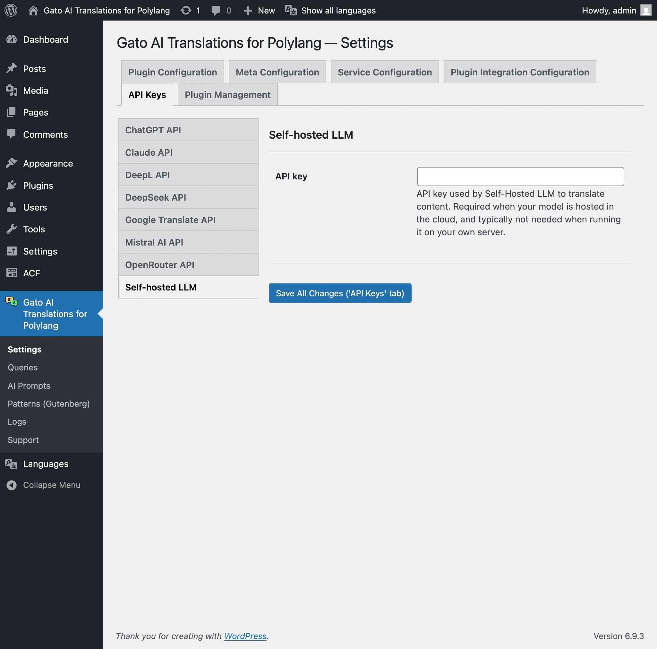
Task: Open the Service Configuration tab
Action: pyautogui.click(x=384, y=72)
